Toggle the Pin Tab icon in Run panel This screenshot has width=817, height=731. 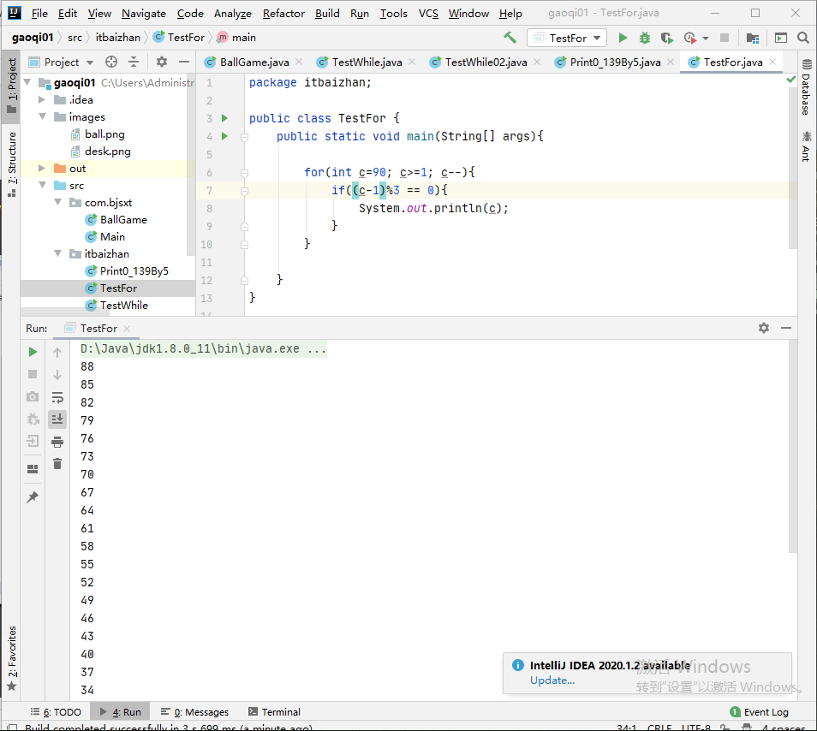click(33, 496)
